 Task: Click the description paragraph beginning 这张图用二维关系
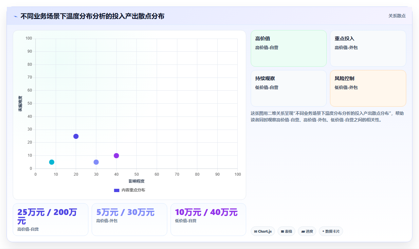[327, 116]
